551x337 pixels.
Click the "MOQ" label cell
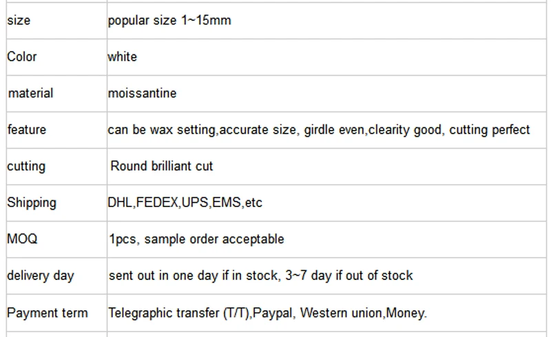pyautogui.click(x=22, y=239)
